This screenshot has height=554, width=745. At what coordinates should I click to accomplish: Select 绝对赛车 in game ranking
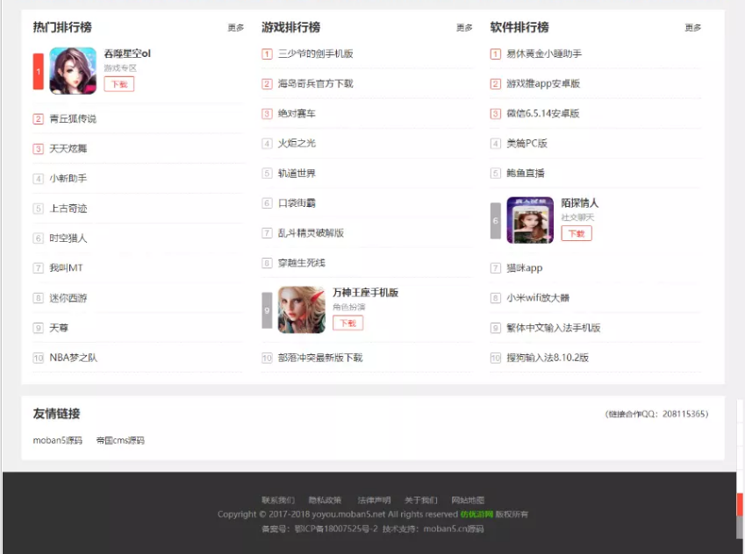tap(297, 113)
